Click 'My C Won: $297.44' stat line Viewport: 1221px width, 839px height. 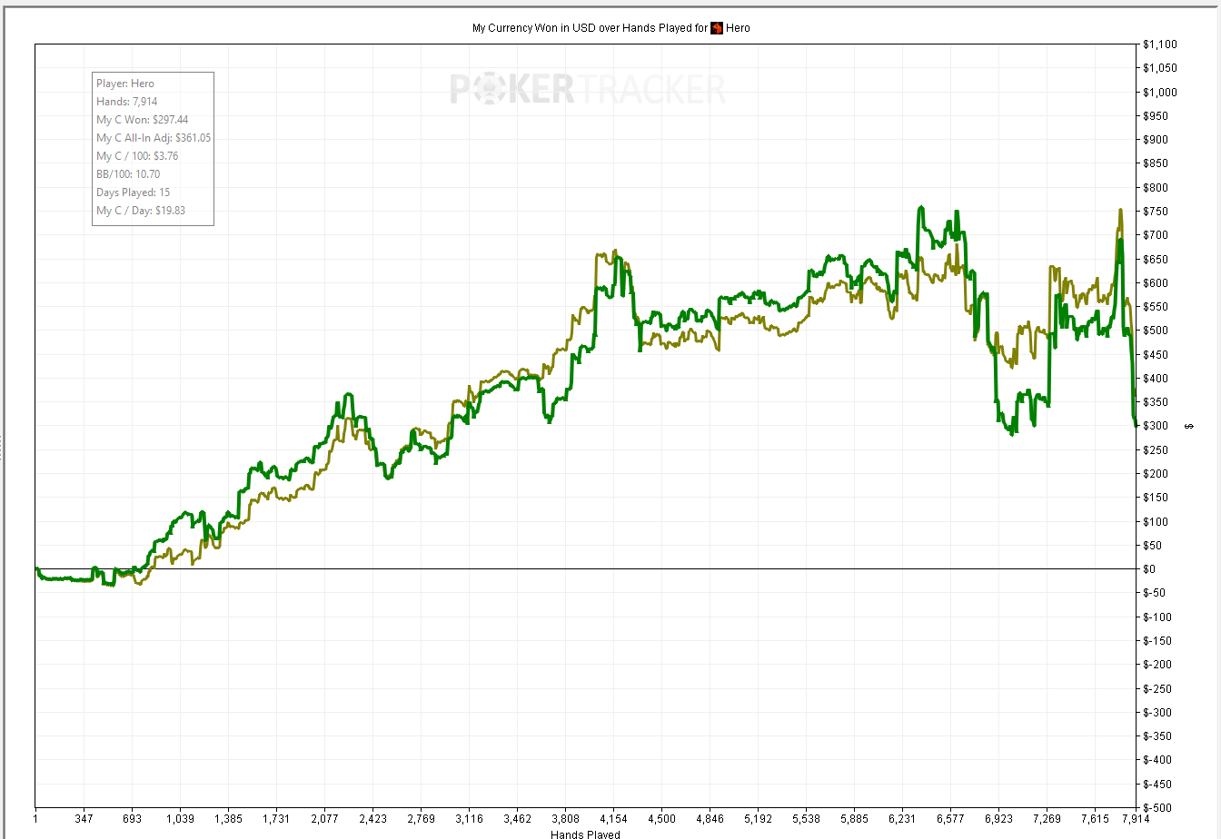(142, 120)
